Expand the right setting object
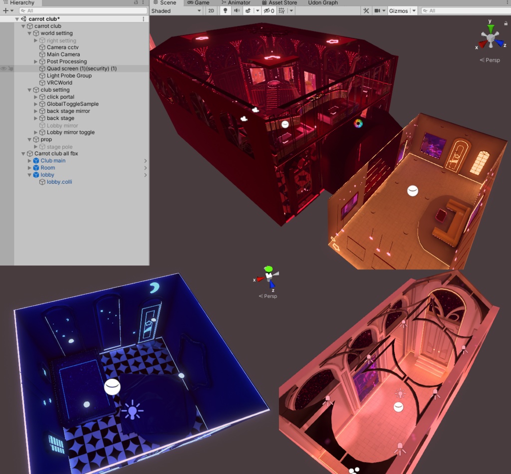Viewport: 511px width, 474px height. point(35,40)
